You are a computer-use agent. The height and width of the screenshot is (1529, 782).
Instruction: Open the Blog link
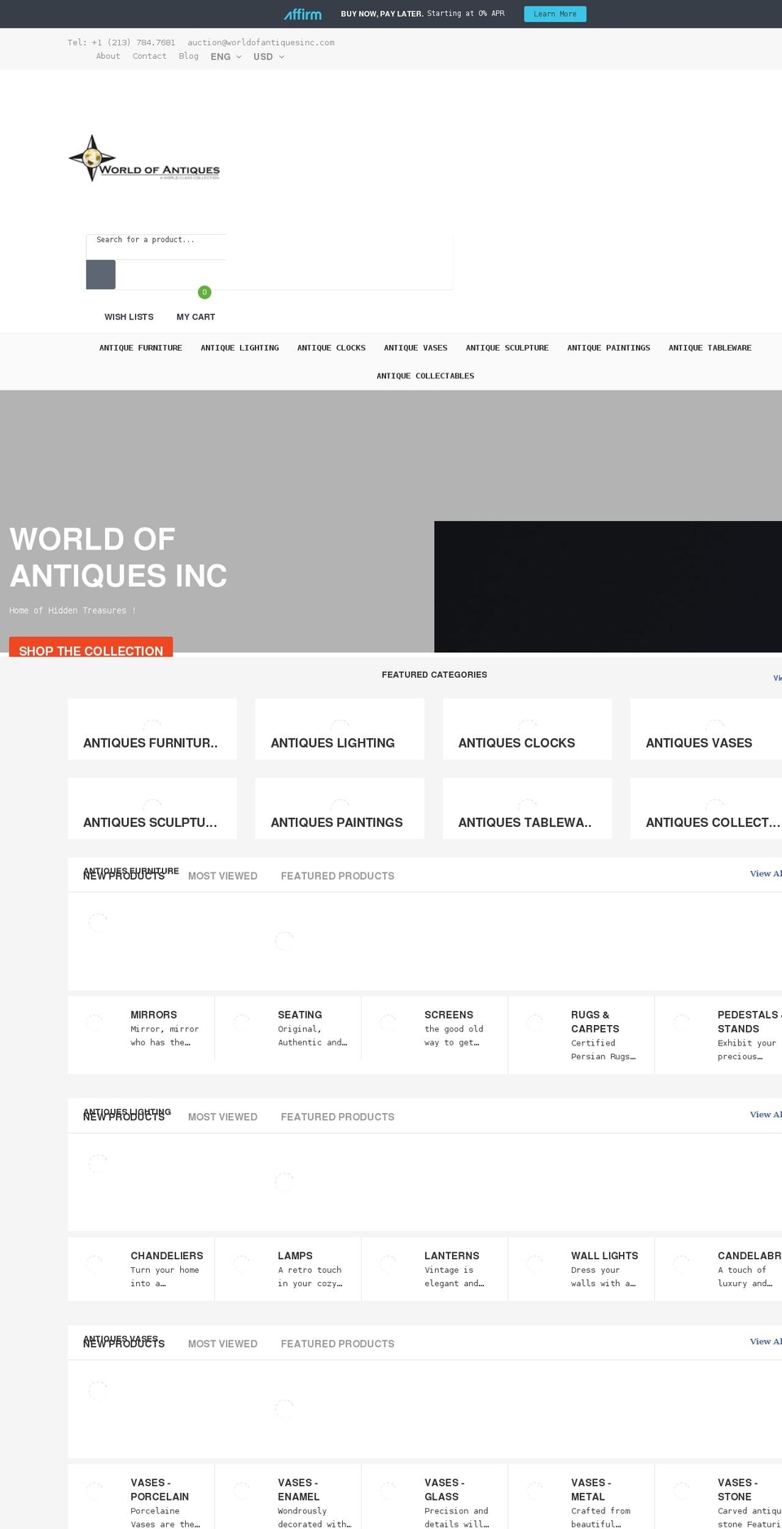pos(189,56)
